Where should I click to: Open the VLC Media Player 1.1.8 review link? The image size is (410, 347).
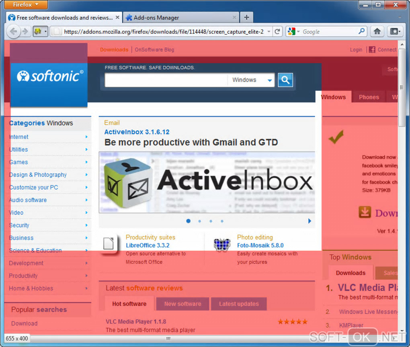136,321
